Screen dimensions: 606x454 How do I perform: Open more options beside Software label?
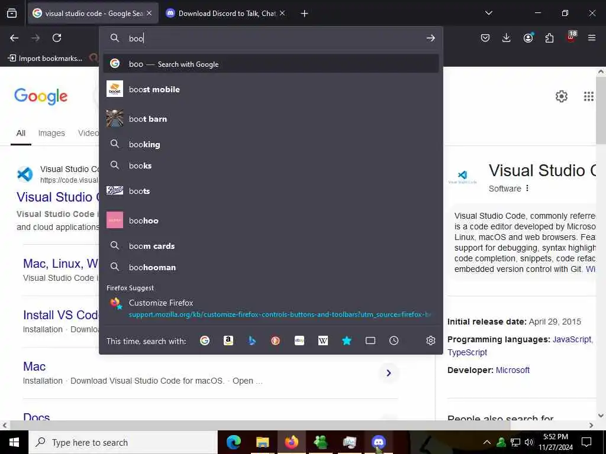527,189
